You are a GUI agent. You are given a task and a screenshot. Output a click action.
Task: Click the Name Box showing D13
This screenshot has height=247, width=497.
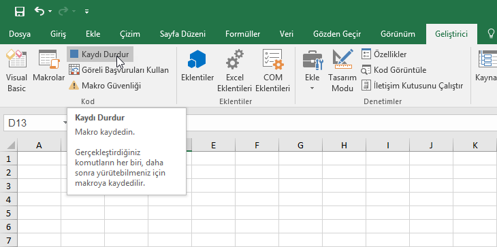click(33, 123)
